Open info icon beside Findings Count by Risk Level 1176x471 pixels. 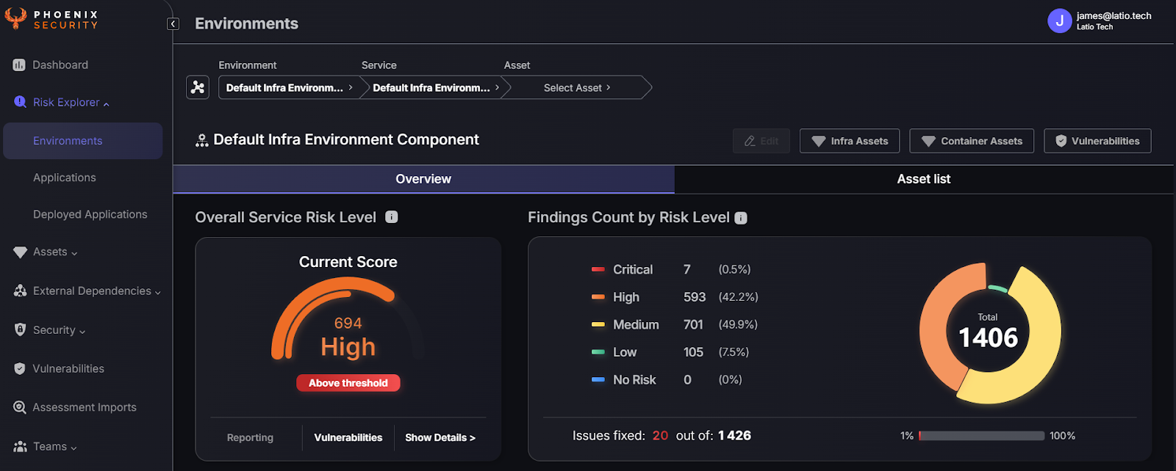click(x=741, y=218)
